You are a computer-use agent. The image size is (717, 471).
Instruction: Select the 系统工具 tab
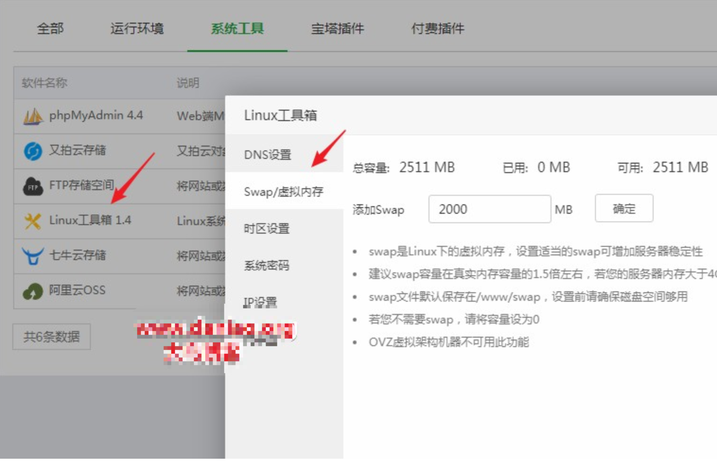tap(237, 28)
